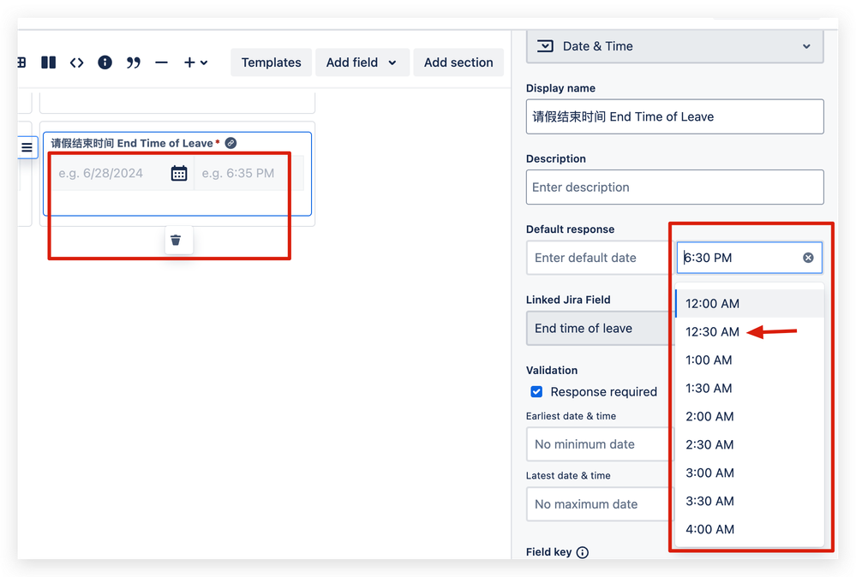Click Latest date & time label
The image size is (856, 577).
[568, 476]
